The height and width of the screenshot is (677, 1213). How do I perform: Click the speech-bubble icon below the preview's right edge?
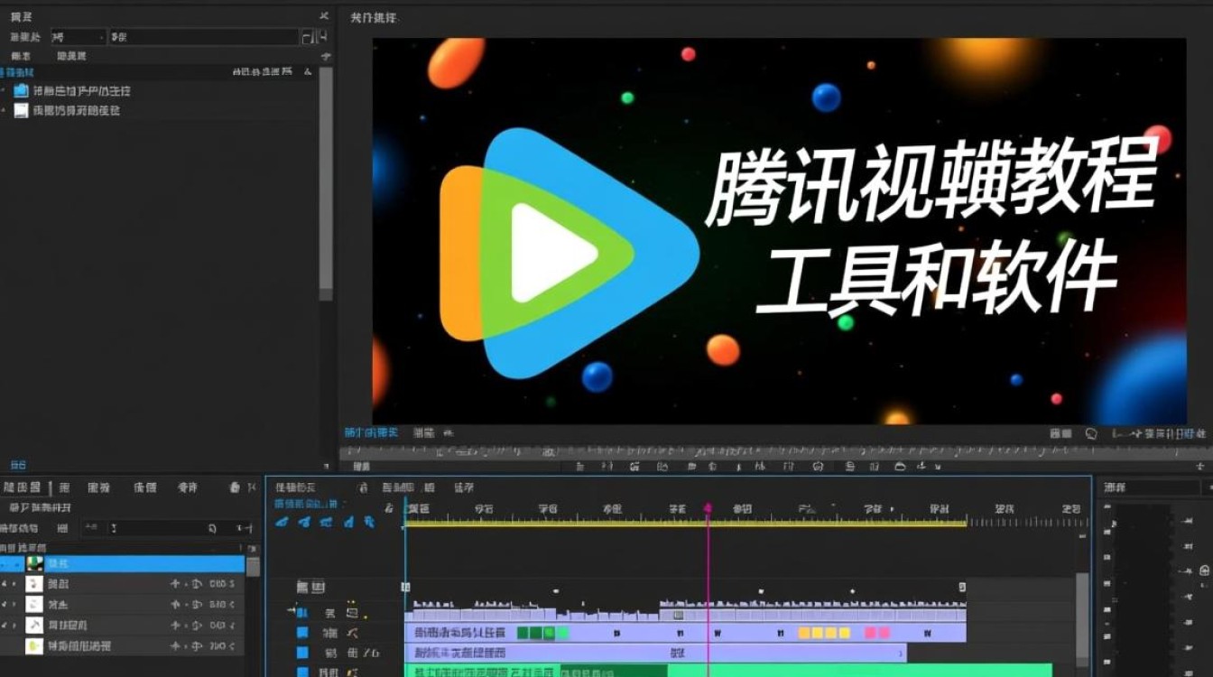coord(1091,434)
